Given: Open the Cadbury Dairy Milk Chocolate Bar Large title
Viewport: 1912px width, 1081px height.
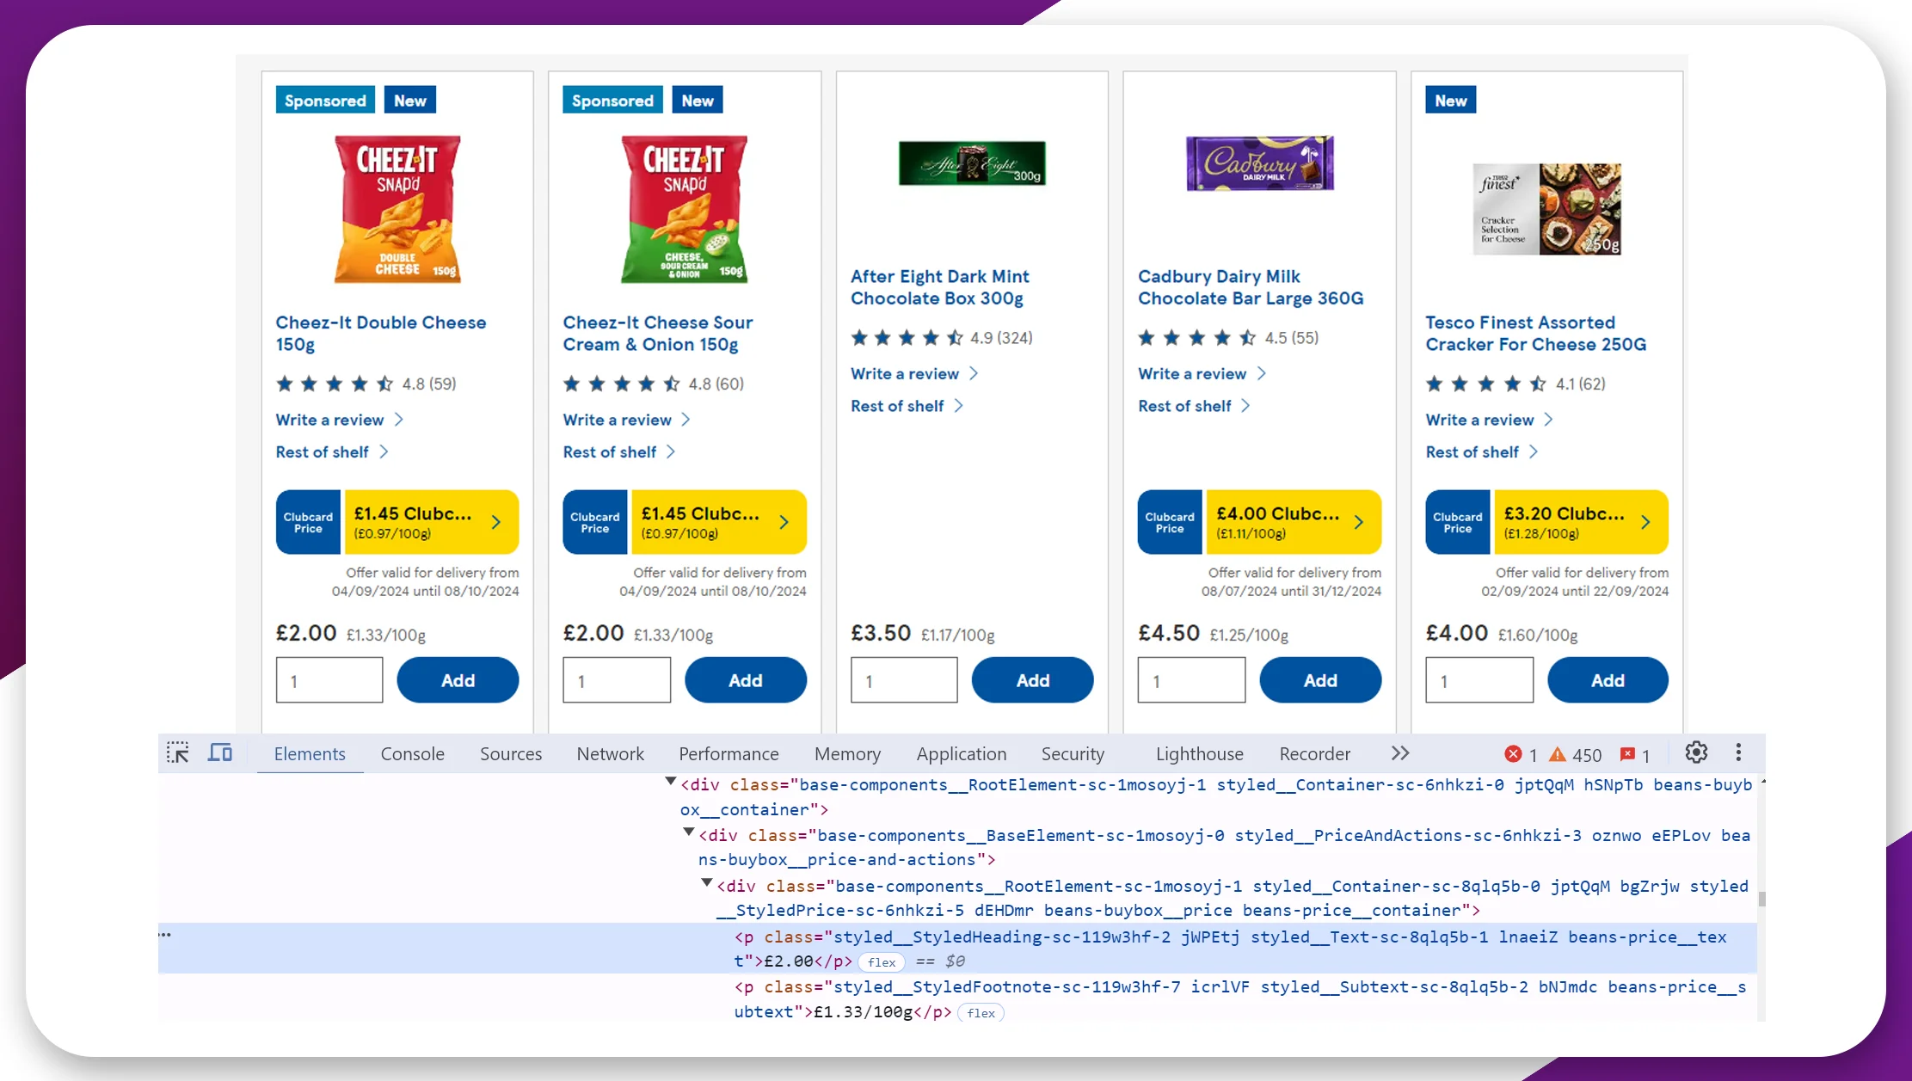Looking at the screenshot, I should (x=1251, y=287).
